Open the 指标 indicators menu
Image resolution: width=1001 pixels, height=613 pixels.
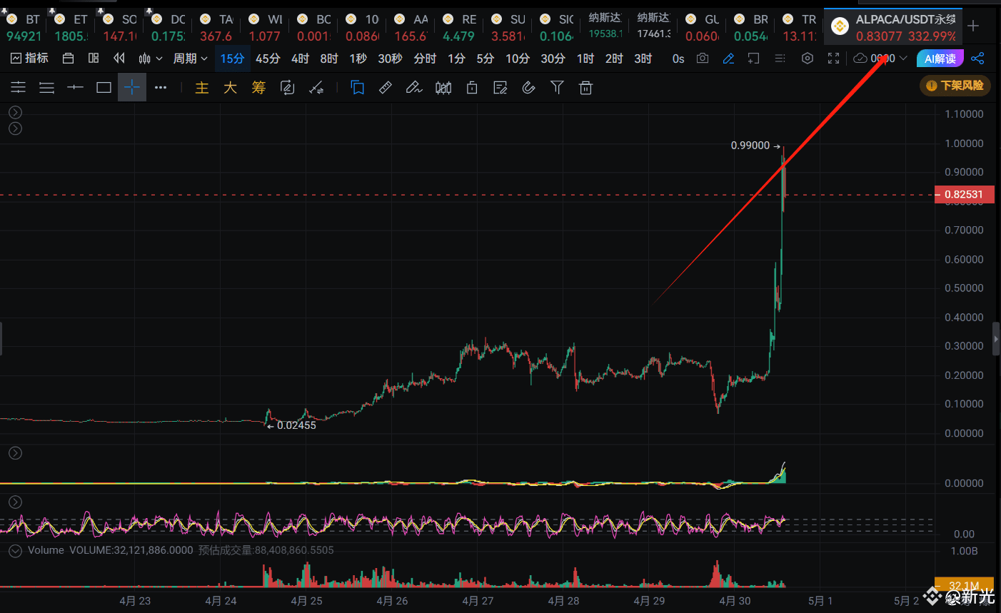pyautogui.click(x=30, y=59)
